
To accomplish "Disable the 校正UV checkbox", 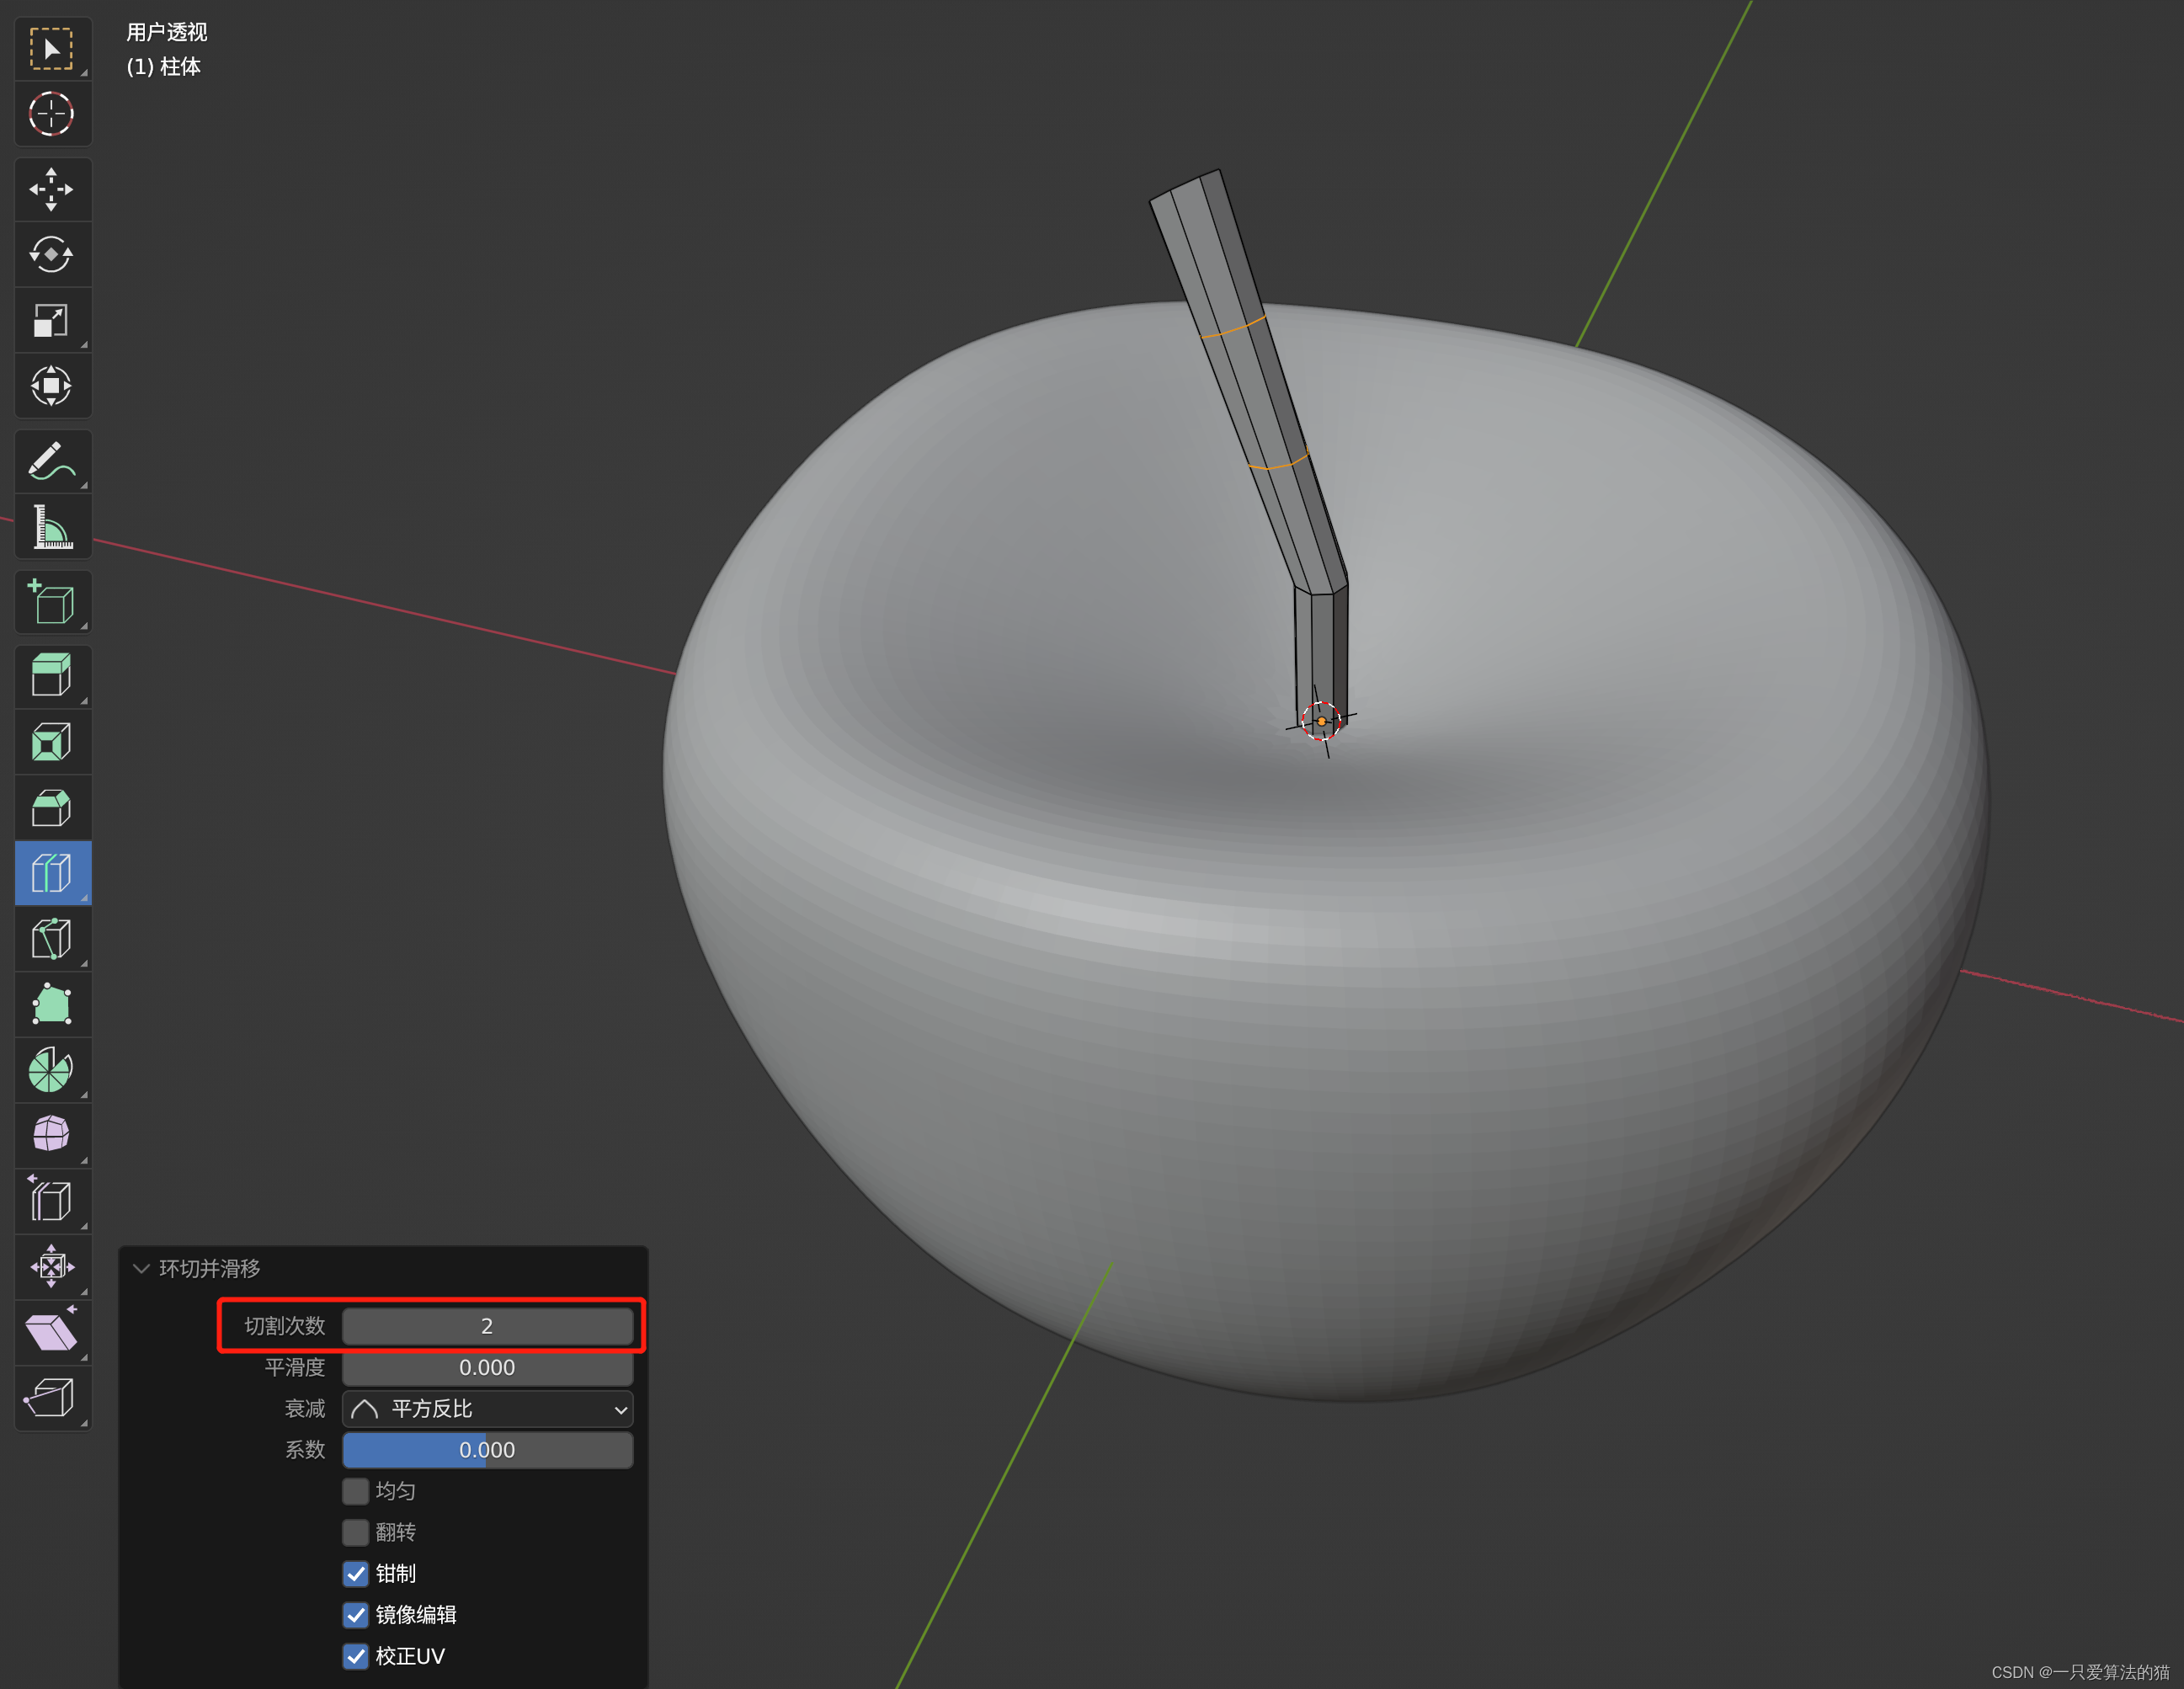I will [355, 1656].
